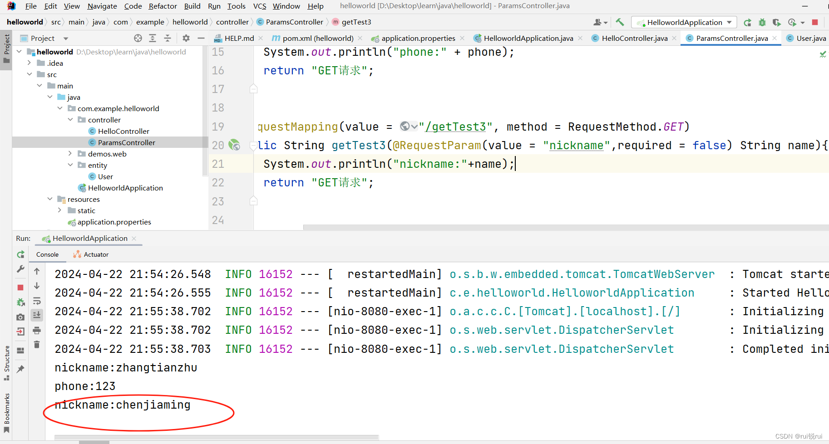Clear the console output with the trash icon
This screenshot has width=829, height=444.
(37, 345)
